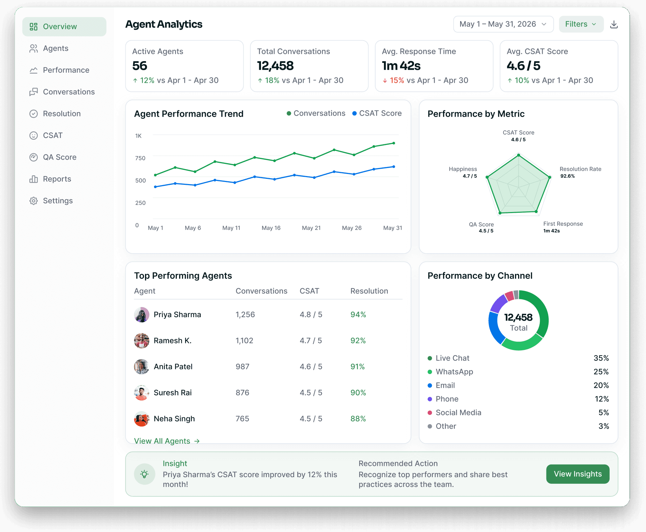Click the Agents people icon
This screenshot has width=646, height=532.
tap(34, 49)
